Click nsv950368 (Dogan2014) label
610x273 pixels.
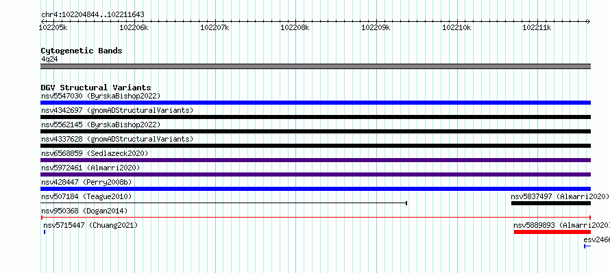[84, 211]
